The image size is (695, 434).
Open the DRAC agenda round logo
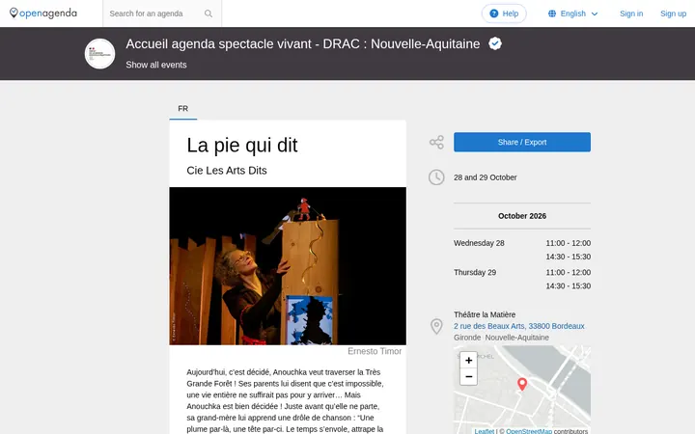[99, 54]
